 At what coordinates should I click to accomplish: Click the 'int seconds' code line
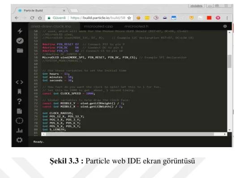click(x=58, y=81)
